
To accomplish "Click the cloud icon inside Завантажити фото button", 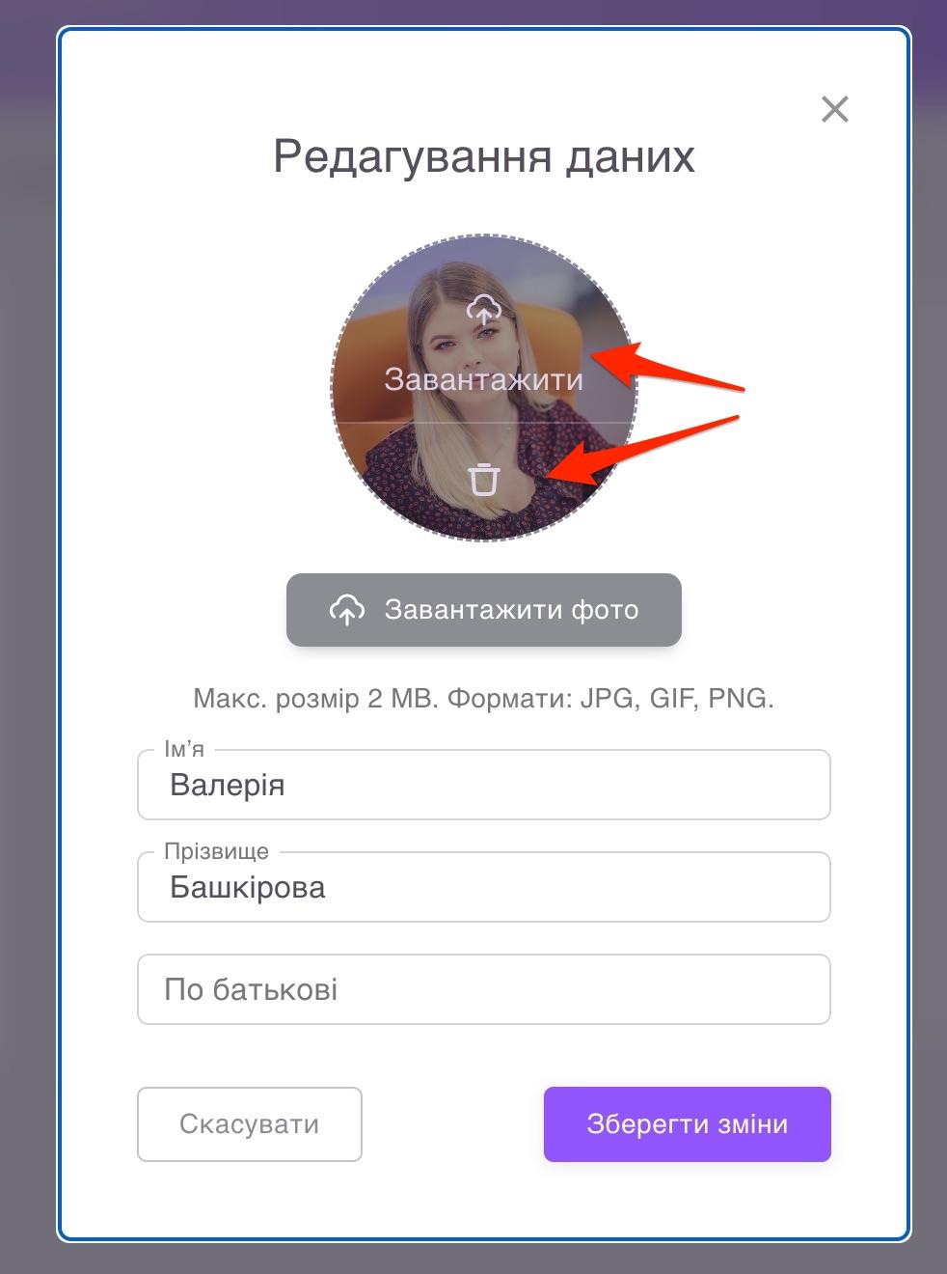I will tap(347, 610).
